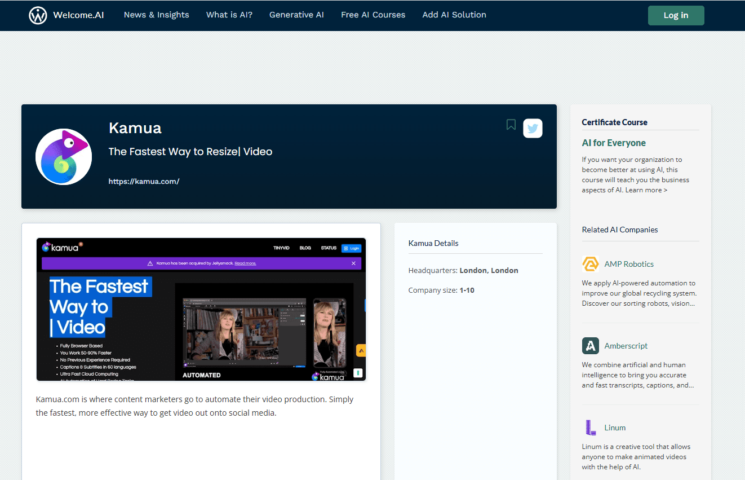Viewport: 745px width, 480px height.
Task: Click the Linum logo icon
Action: (x=590, y=428)
